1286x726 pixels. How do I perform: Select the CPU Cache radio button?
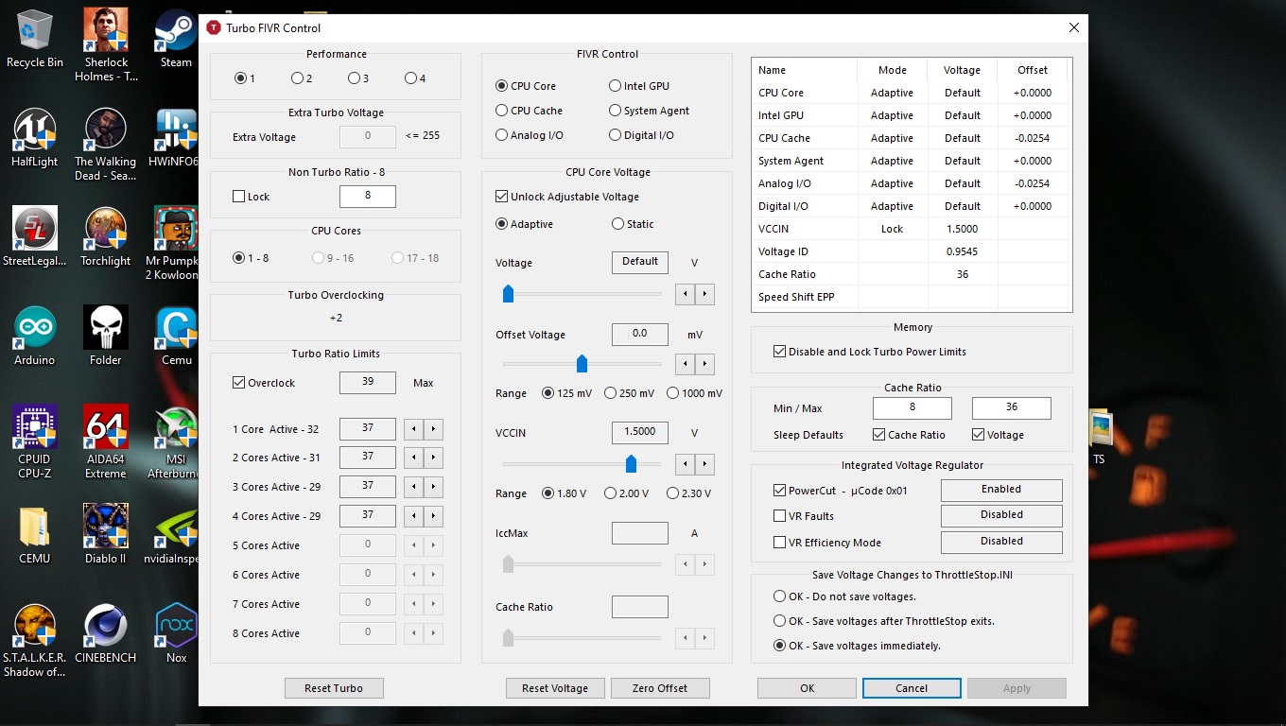502,111
